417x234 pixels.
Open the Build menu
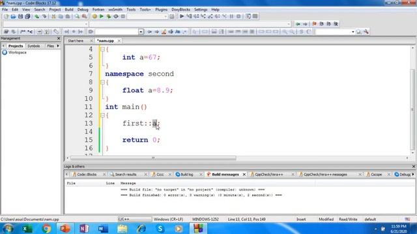(69, 10)
